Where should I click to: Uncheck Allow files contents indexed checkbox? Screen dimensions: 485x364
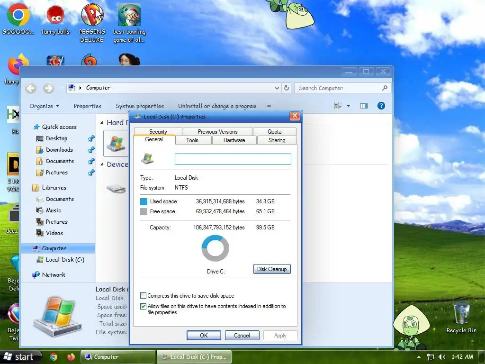[x=143, y=307]
